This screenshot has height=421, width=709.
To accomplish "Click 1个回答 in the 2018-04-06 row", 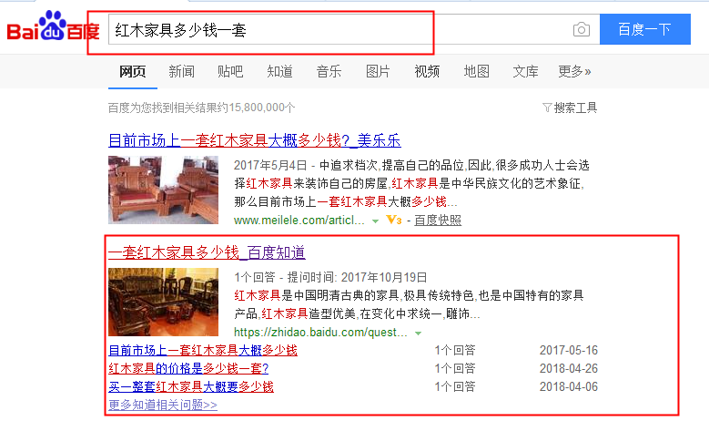I will [x=455, y=386].
